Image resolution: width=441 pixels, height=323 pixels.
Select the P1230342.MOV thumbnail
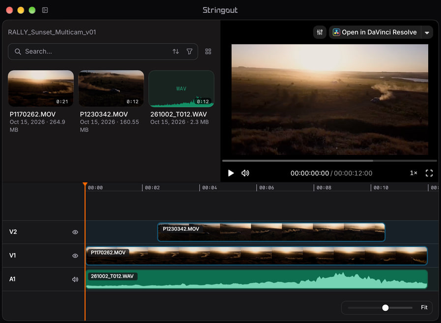111,88
